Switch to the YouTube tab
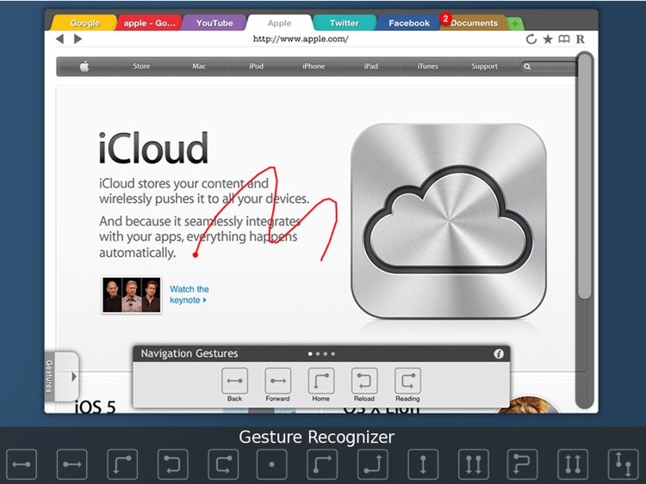 point(214,23)
